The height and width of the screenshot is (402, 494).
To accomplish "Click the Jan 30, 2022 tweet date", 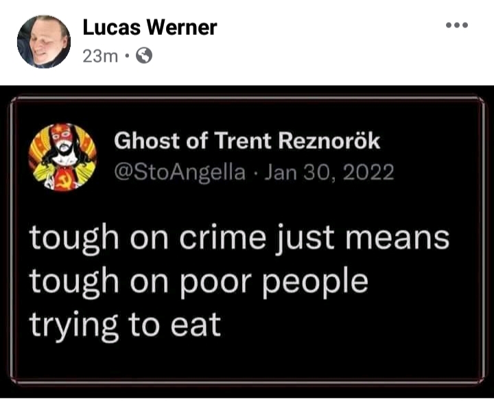I will 329,173.
